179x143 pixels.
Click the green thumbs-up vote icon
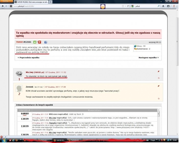(34, 42)
